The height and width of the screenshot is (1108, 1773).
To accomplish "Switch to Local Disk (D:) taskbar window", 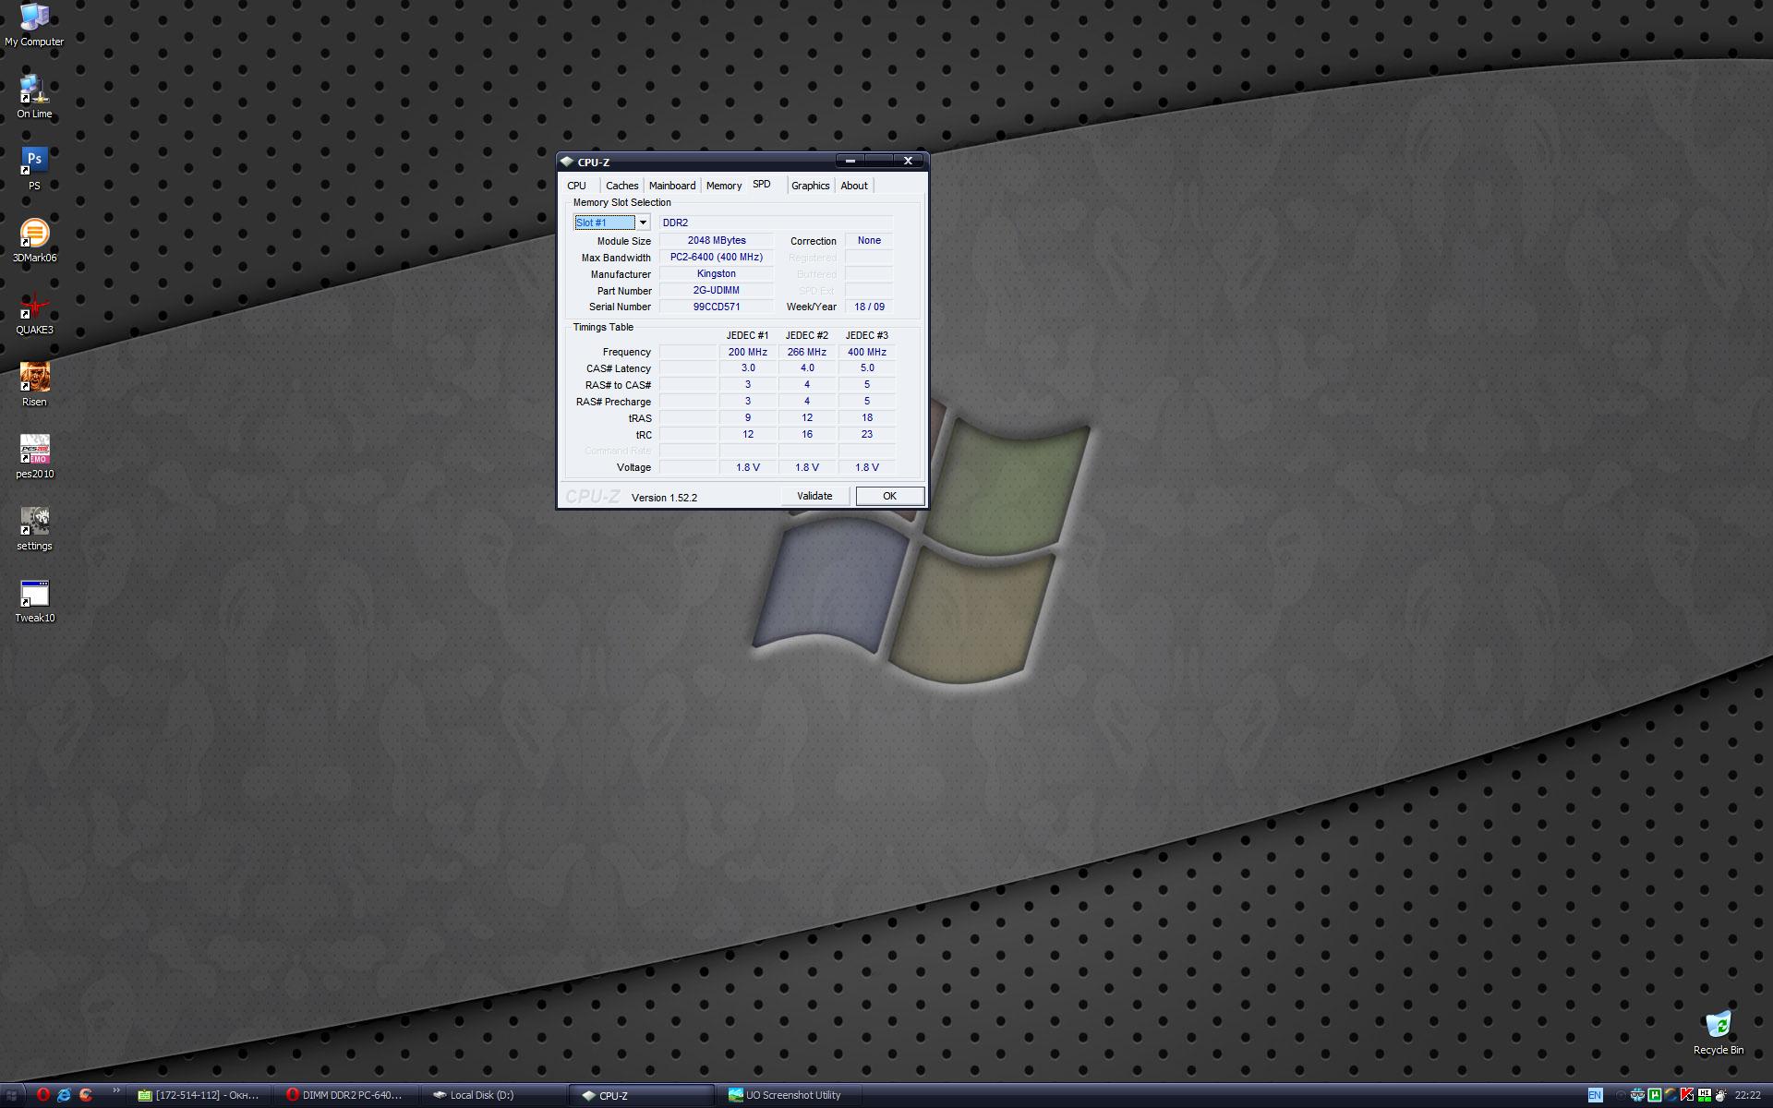I will pos(493,1095).
